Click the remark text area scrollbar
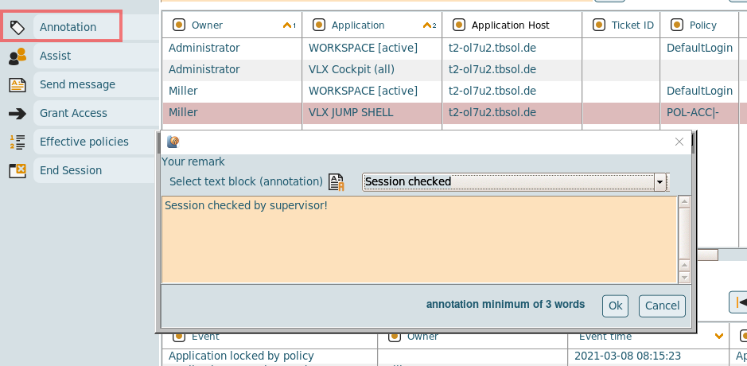 click(683, 239)
